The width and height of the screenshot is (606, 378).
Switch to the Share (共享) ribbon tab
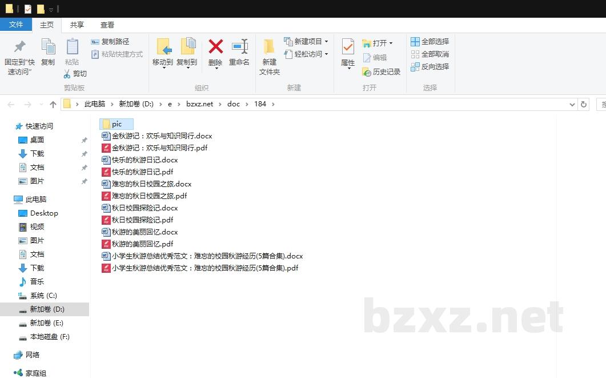pyautogui.click(x=77, y=25)
